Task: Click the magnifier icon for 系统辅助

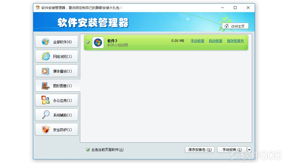Action: pos(46,115)
